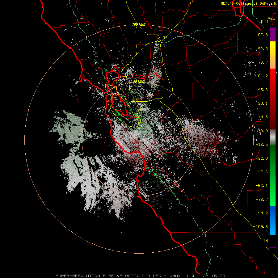Viewport: 278px width, 278px height.
Task: Click the -32.0 legend value
Action: tap(262, 158)
